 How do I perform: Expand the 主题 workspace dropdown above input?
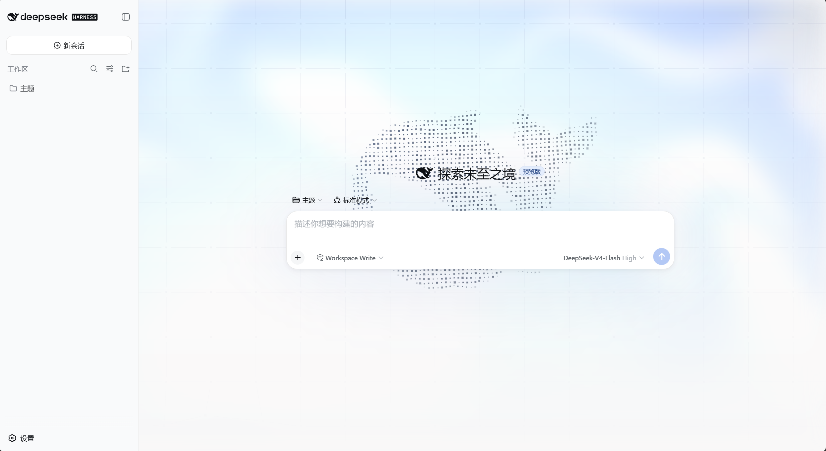[307, 200]
